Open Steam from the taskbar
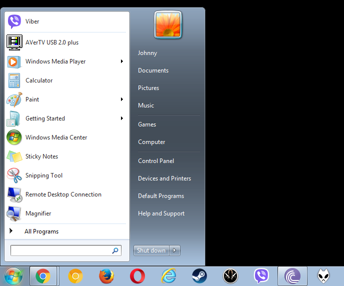The width and height of the screenshot is (344, 286). point(199,276)
